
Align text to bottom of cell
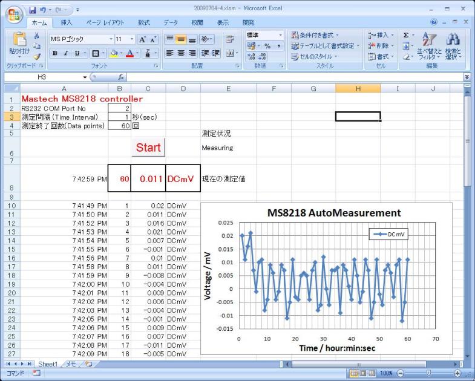[192, 39]
